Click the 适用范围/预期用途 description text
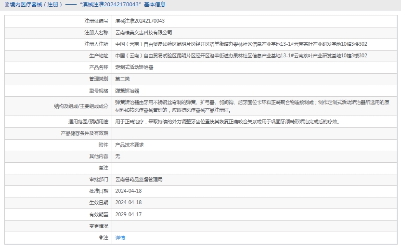Viewport: 401px width, 248px height. pos(227,122)
